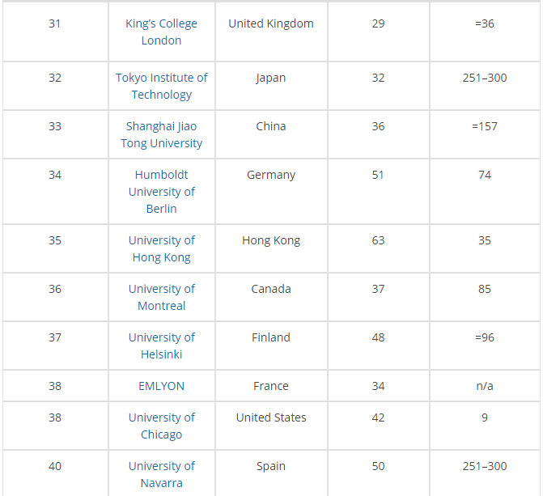Open the King's College London link

pyautogui.click(x=161, y=32)
